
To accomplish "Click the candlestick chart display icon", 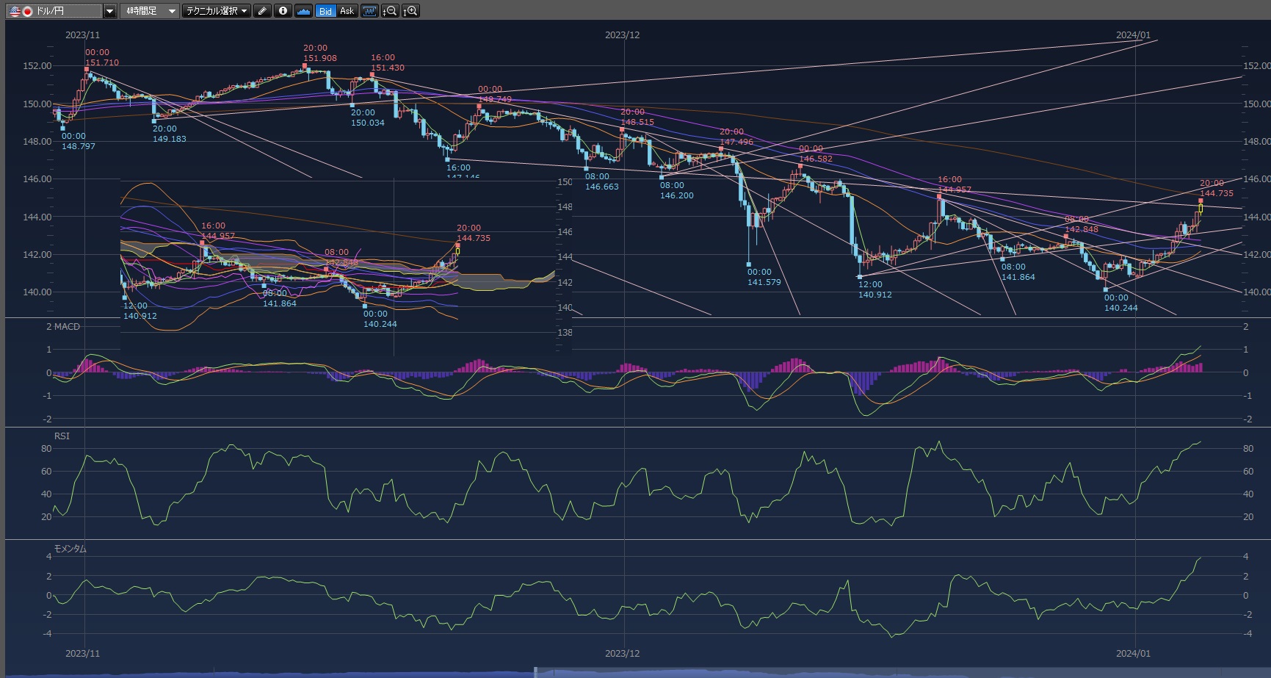I will [x=369, y=11].
